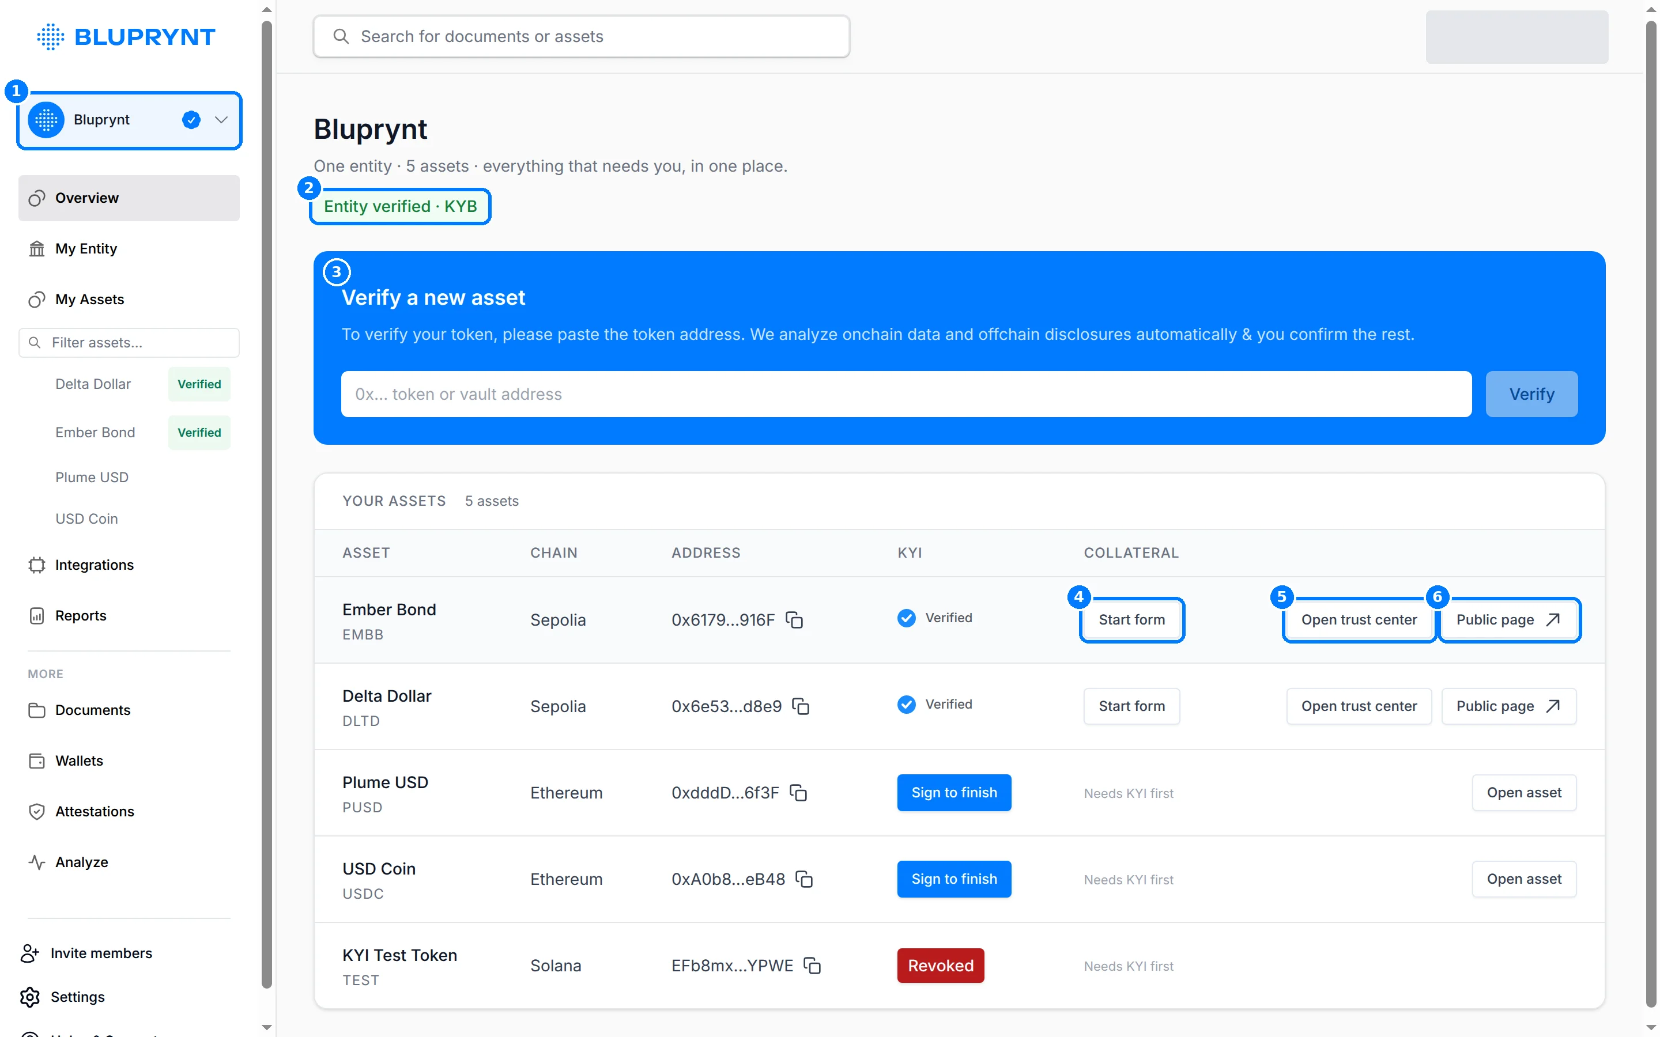Copy the KYI Test Token address
1660x1037 pixels.
tap(812, 965)
